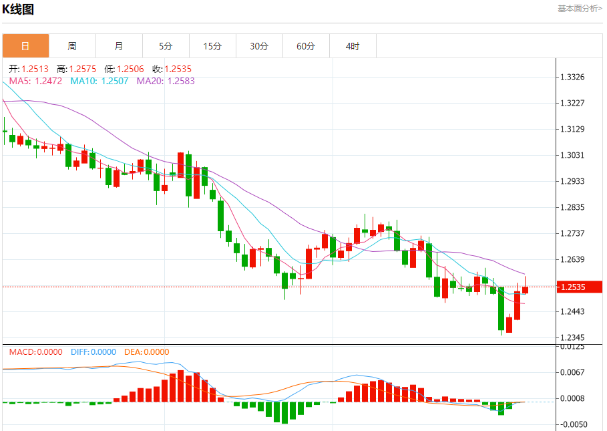Click the MA10: 1.2507 legend label

[x=99, y=81]
